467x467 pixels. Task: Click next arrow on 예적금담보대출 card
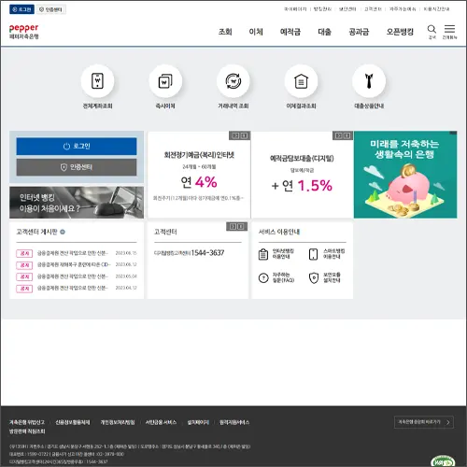[x=347, y=135]
